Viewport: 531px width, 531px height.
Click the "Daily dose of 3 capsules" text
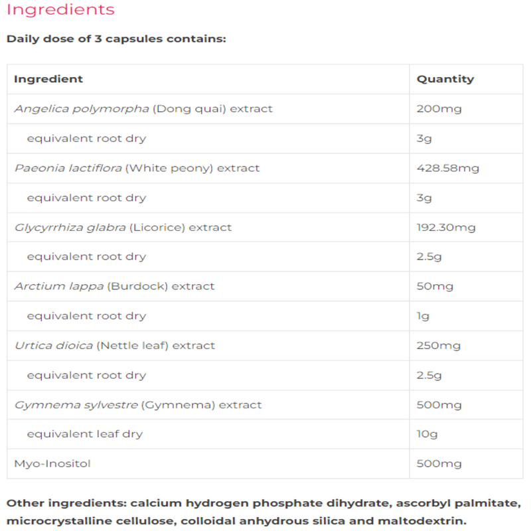tap(116, 38)
